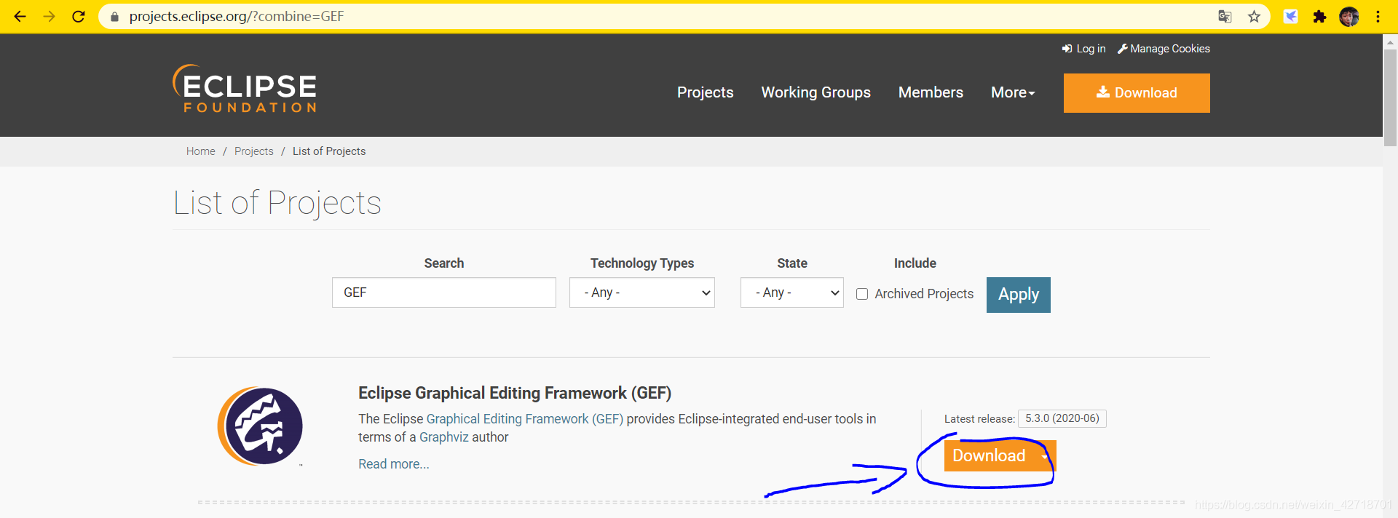Screen dimensions: 1398x518
Task: Open the Chrome profile avatar
Action: 1348,16
